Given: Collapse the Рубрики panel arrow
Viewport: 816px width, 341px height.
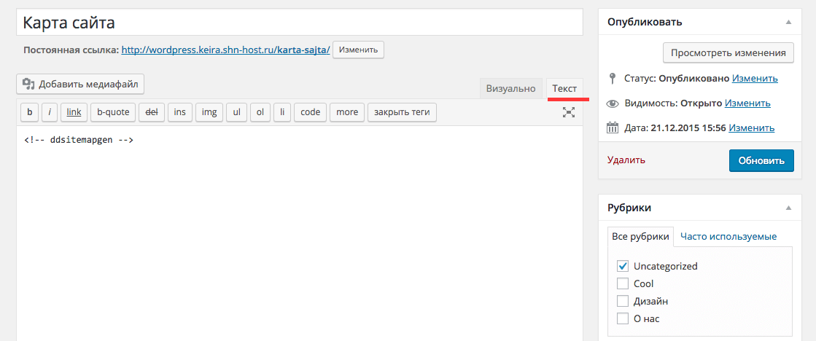Looking at the screenshot, I should click(x=788, y=208).
